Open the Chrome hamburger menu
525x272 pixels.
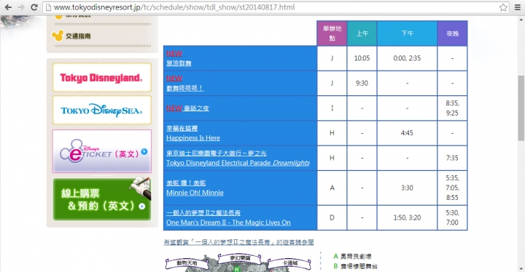tap(517, 7)
